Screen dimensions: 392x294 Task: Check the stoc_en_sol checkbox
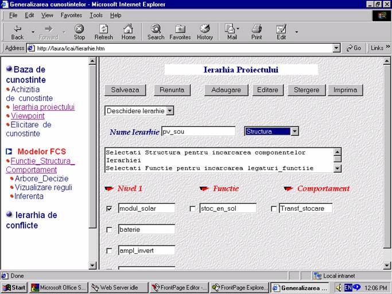192,208
